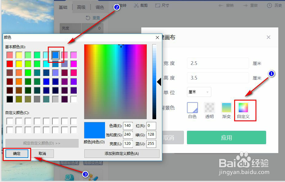285x182 pixels.
Task: Open the 单位 unit dropdown showing 厘米
Action: pos(199,92)
